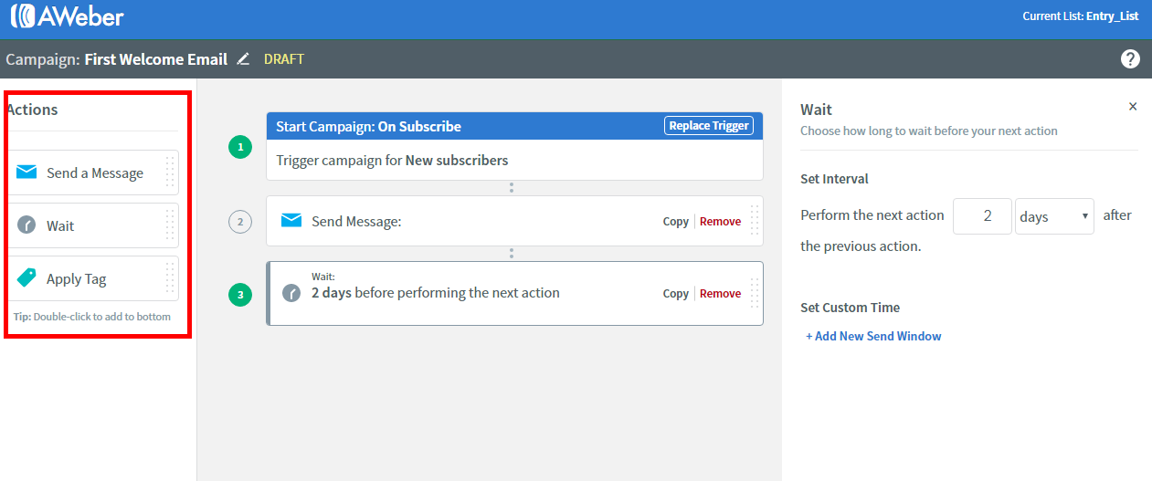Select the Apply Tag icon
This screenshot has height=481, width=1152.
[27, 278]
